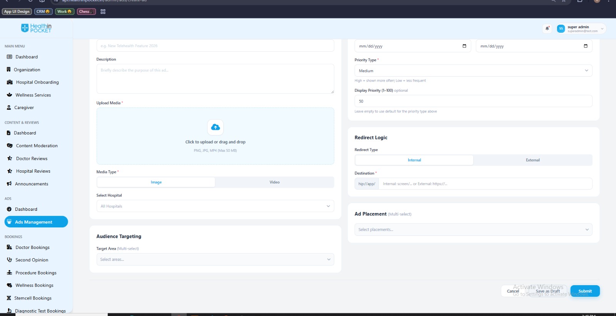The image size is (616, 316).
Task: Go to Ads Management menu item
Action: point(36,222)
